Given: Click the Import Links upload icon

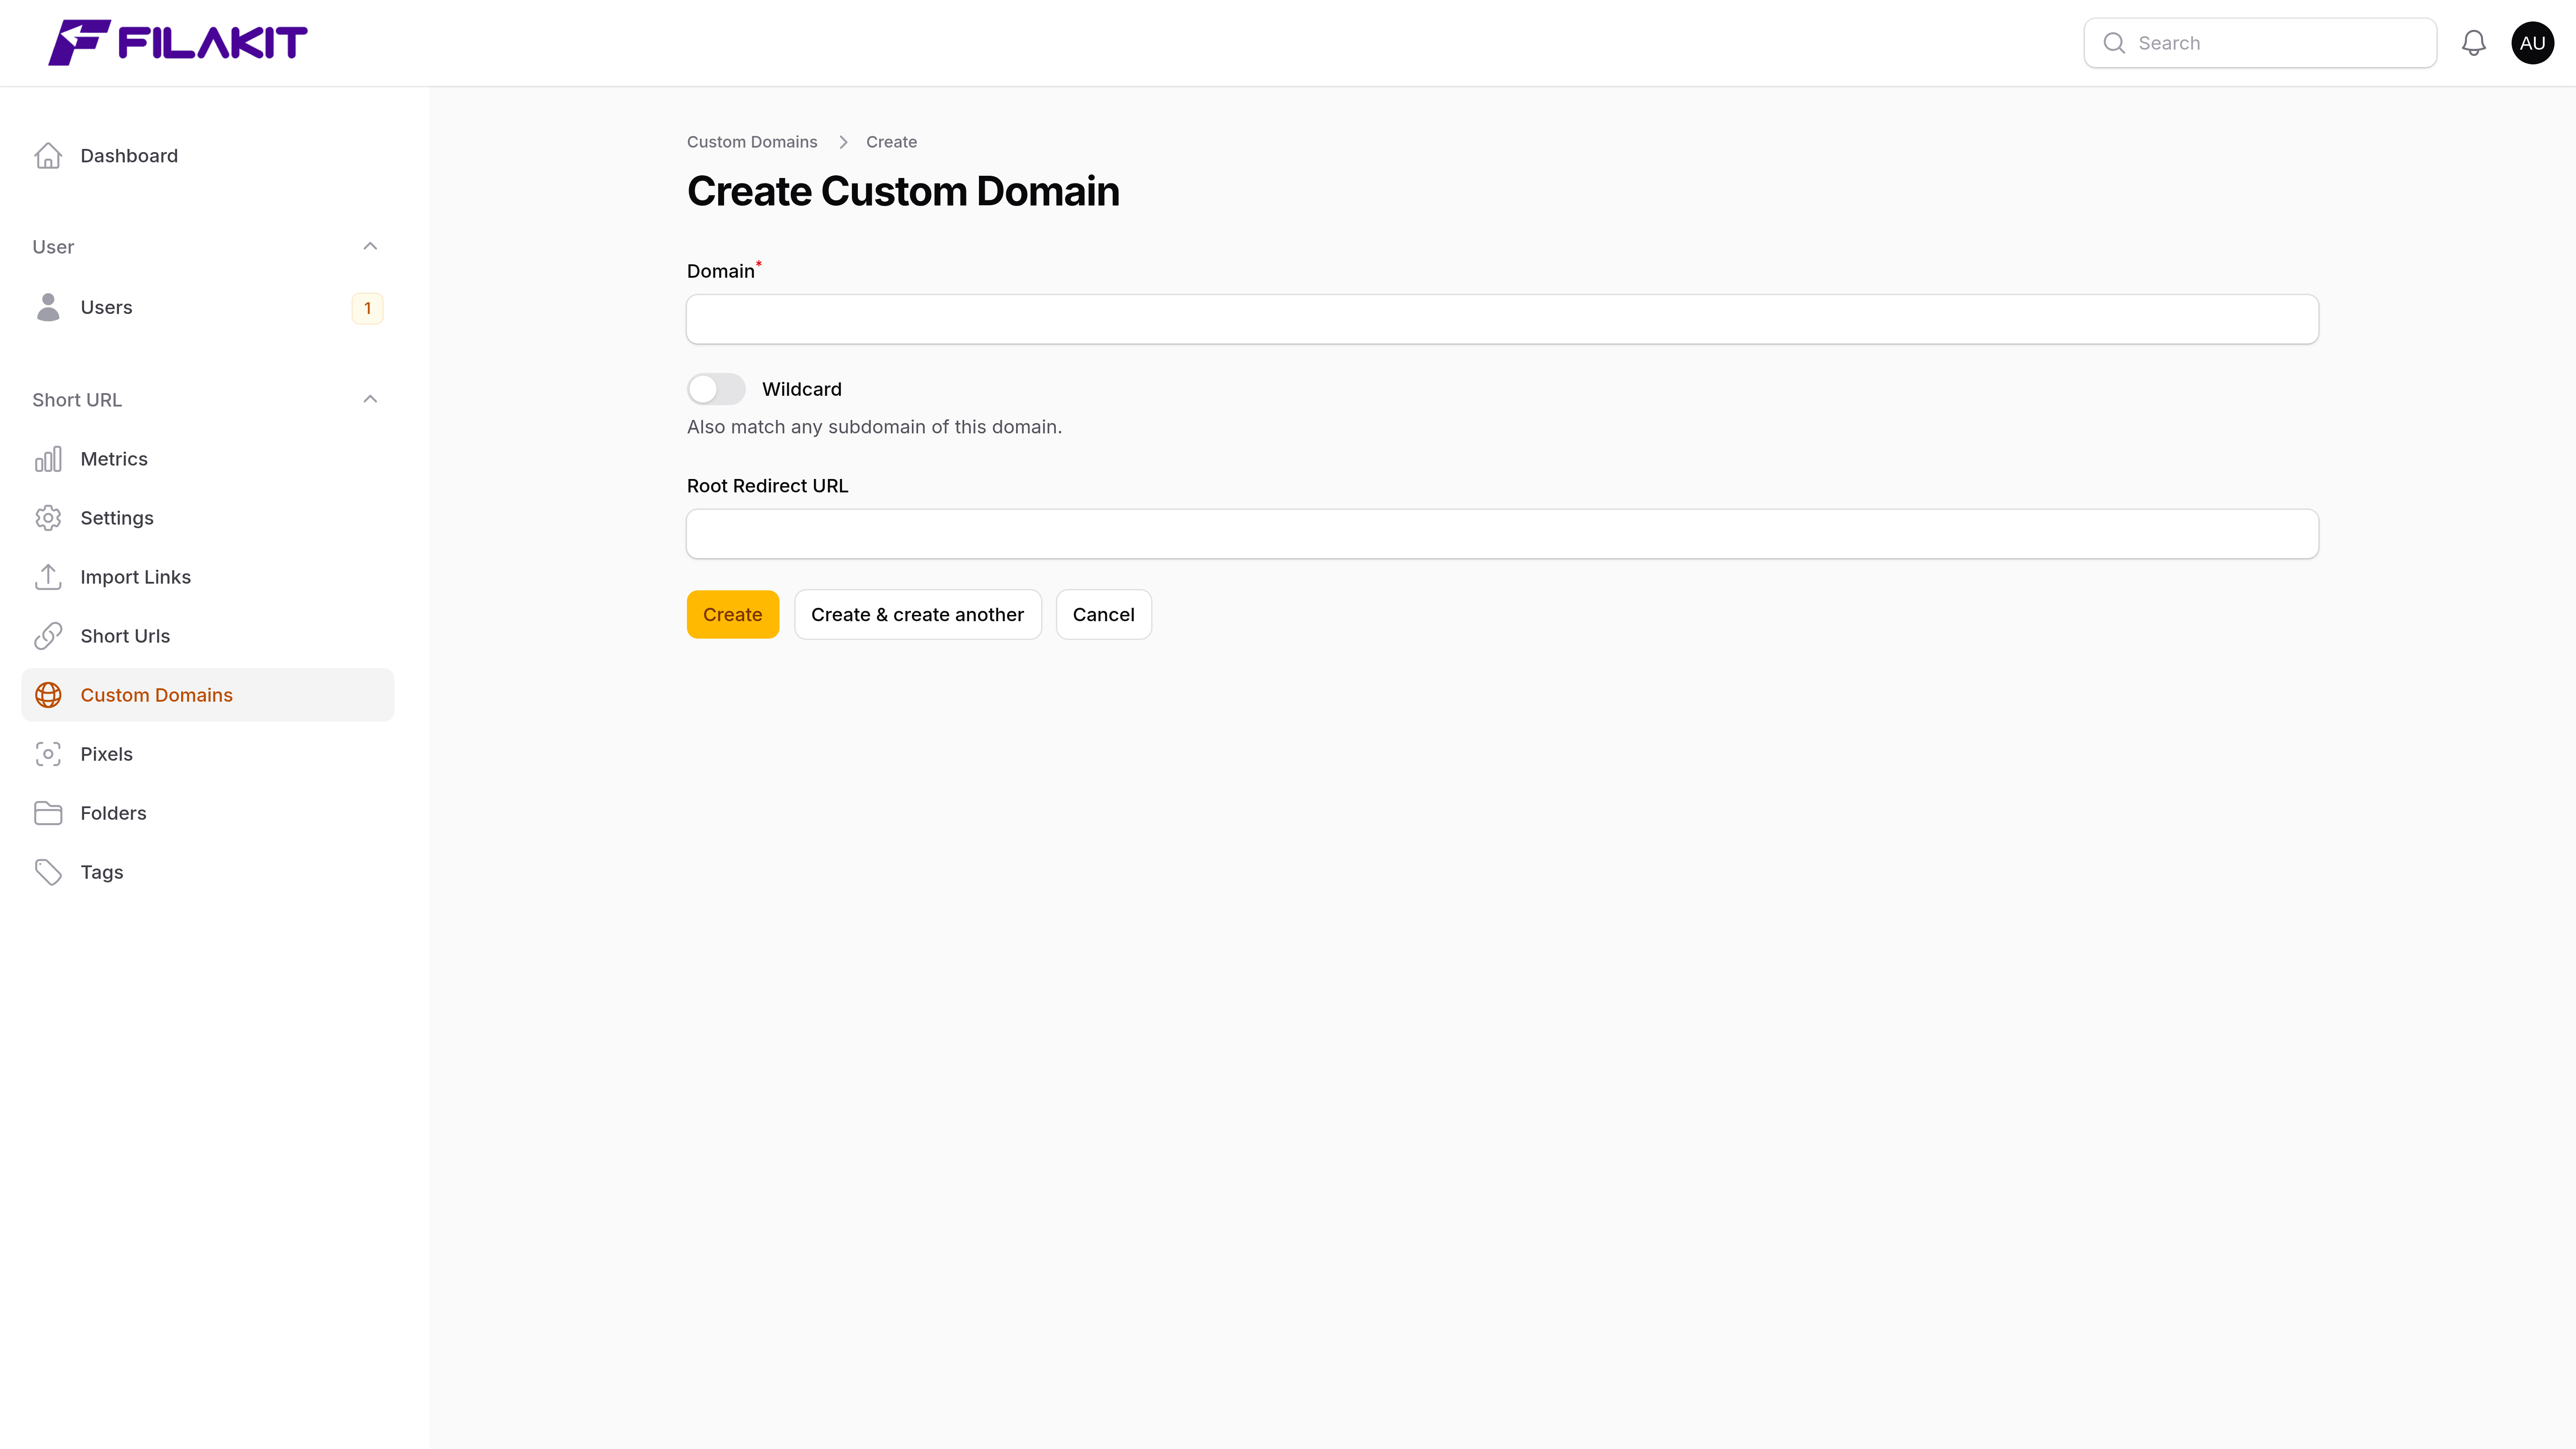Looking at the screenshot, I should tap(48, 577).
